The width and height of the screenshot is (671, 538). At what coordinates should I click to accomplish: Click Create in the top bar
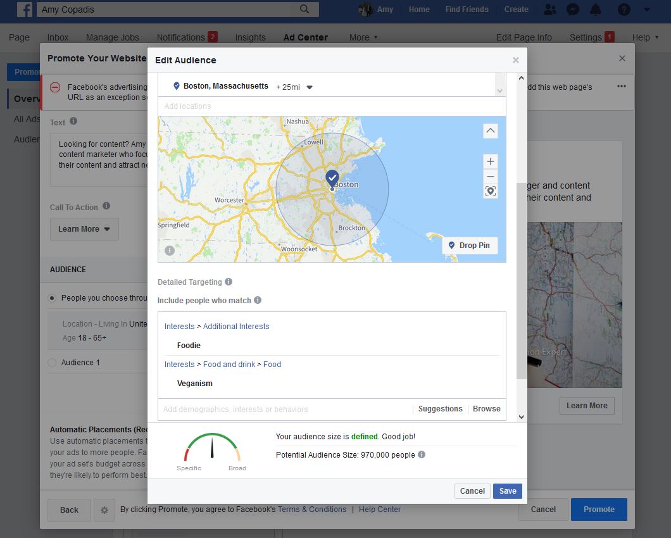pos(516,9)
